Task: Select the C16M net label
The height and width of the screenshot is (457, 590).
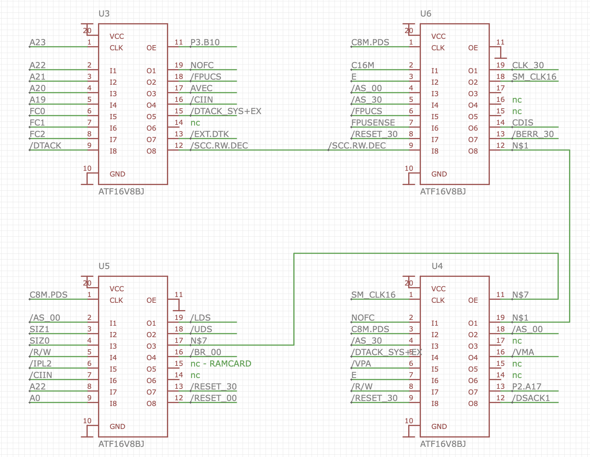Action: 363,65
